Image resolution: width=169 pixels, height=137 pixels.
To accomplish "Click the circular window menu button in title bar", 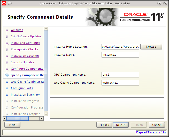I will coord(10,3).
